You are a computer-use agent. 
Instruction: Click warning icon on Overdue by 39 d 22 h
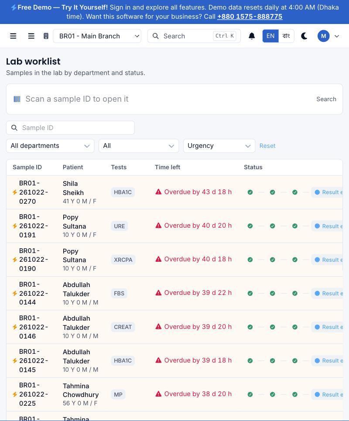point(158,293)
